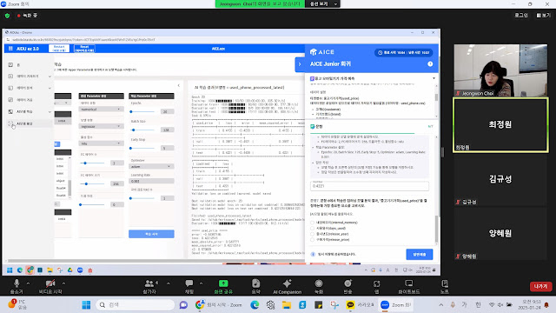The image size is (556, 313).
Task: Click the answer input field showing 0.4221
Action: point(369,186)
